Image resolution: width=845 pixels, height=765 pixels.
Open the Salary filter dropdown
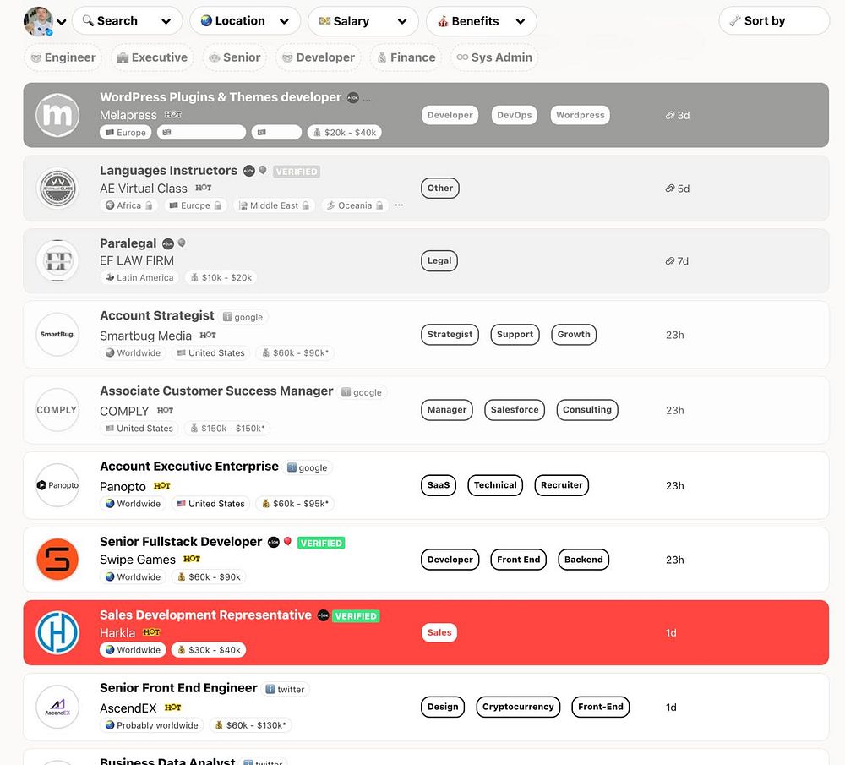pos(363,21)
